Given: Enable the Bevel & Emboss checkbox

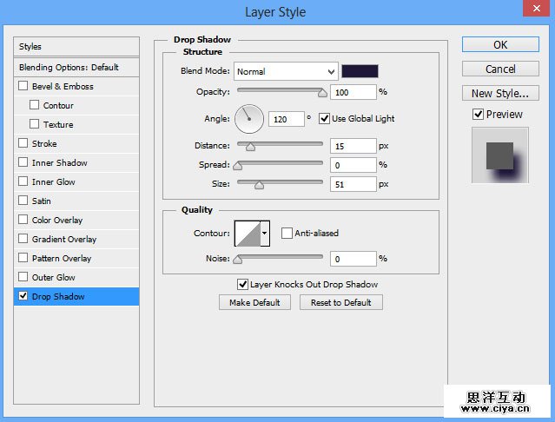Looking at the screenshot, I should [x=23, y=86].
